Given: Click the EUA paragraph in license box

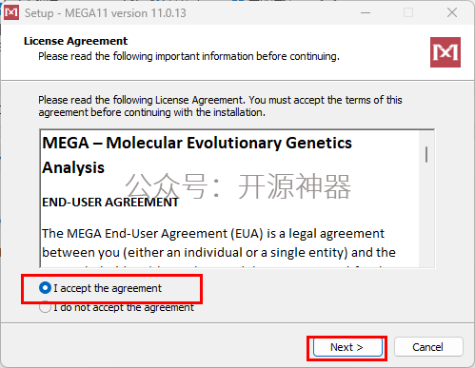Looking at the screenshot, I should pos(219,243).
